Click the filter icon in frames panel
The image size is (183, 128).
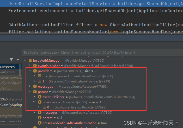click(11, 60)
